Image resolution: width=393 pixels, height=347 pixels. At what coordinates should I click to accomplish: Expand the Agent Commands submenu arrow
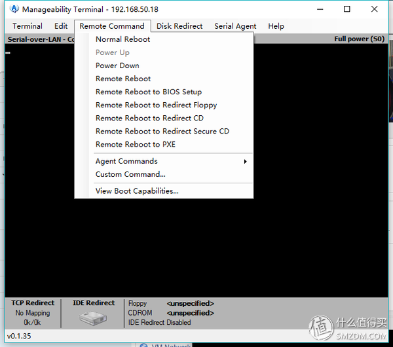pos(245,161)
